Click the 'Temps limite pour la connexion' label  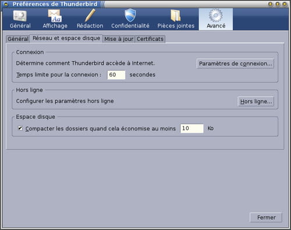coord(59,75)
